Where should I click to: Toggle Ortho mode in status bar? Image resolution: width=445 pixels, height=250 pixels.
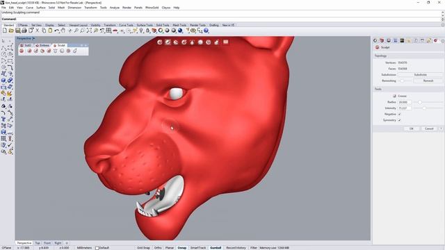158,248
